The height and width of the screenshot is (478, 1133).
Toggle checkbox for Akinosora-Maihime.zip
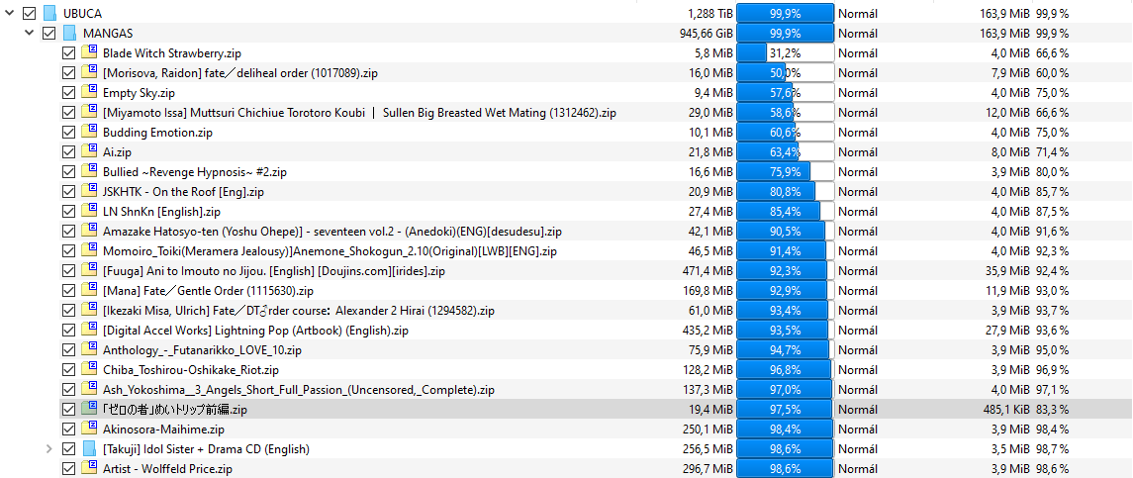click(x=68, y=429)
